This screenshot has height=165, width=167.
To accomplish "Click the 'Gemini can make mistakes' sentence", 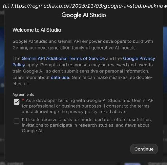I will pyautogui.click(x=112, y=77).
